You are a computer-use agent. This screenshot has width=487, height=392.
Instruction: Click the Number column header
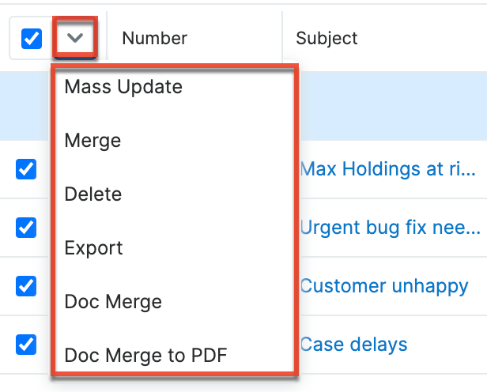click(x=155, y=38)
